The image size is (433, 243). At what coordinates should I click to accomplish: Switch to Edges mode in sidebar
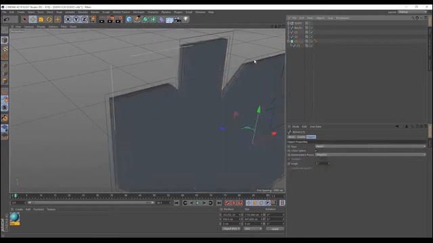click(x=5, y=73)
